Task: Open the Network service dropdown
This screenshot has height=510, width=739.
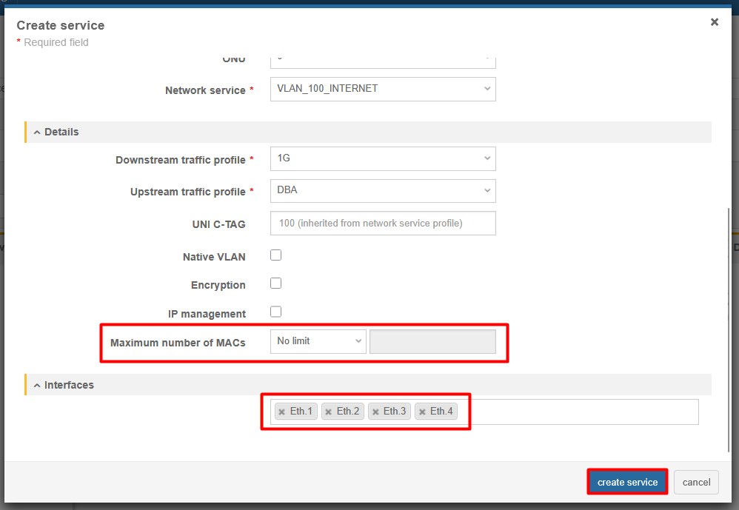Action: tap(382, 89)
